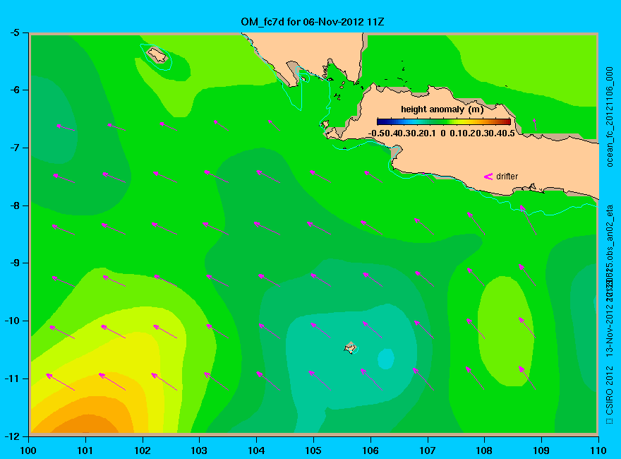Click the 'ocean_fc_20121106_000' vertical label
Image resolution: width=621 pixels, height=459 pixels.
pos(610,117)
